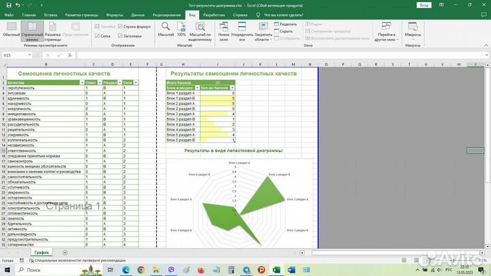Open the Windows Start menu

coord(8,270)
